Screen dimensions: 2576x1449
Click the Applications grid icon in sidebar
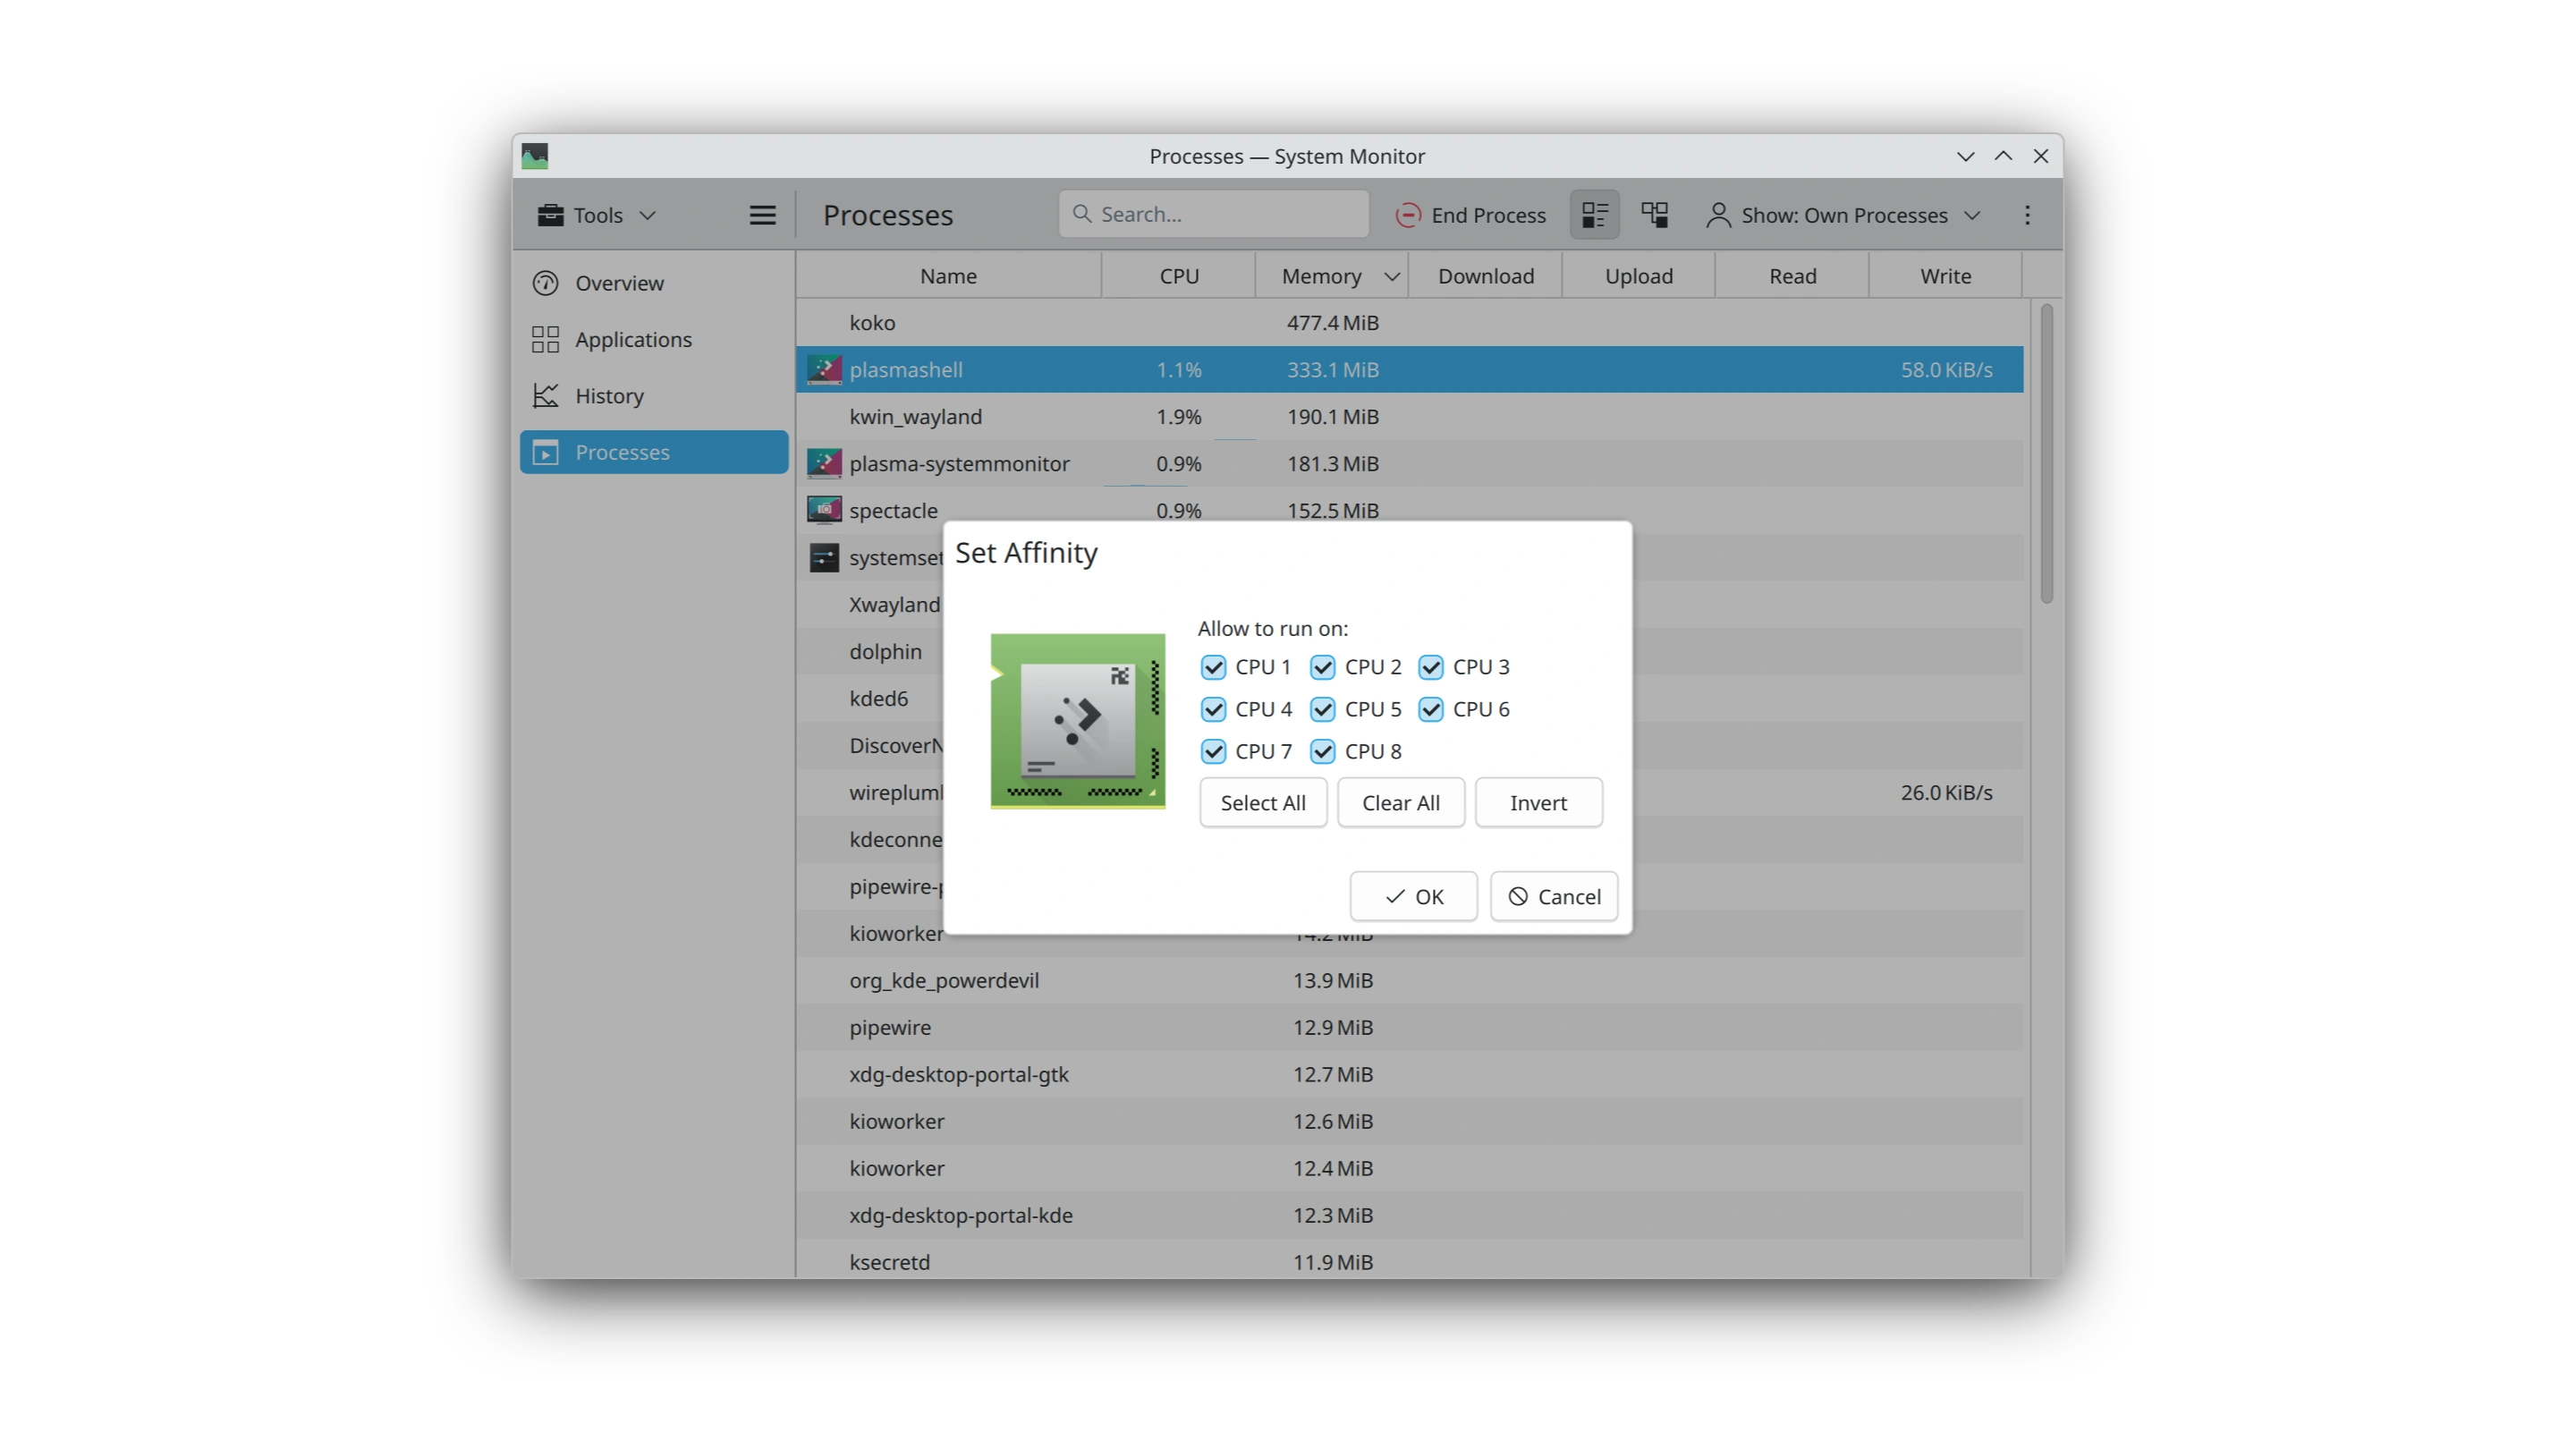(x=546, y=340)
